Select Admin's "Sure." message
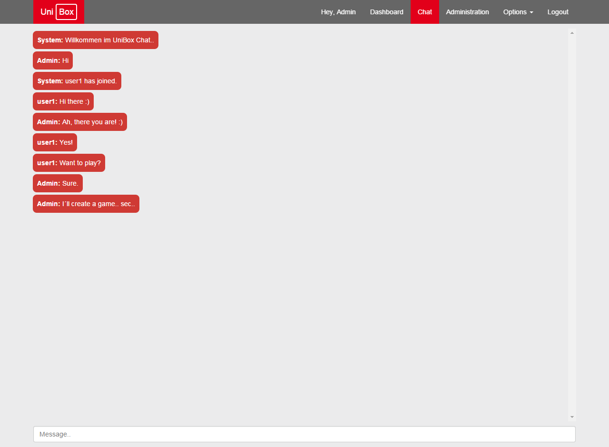The height and width of the screenshot is (447, 609). click(58, 183)
